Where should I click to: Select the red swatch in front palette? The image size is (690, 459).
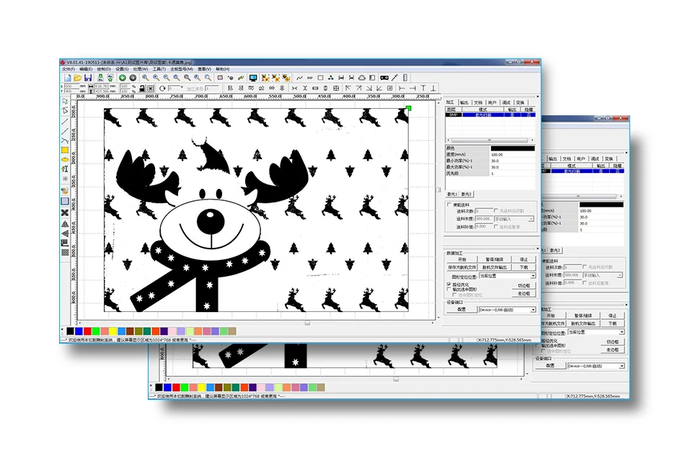(87, 331)
